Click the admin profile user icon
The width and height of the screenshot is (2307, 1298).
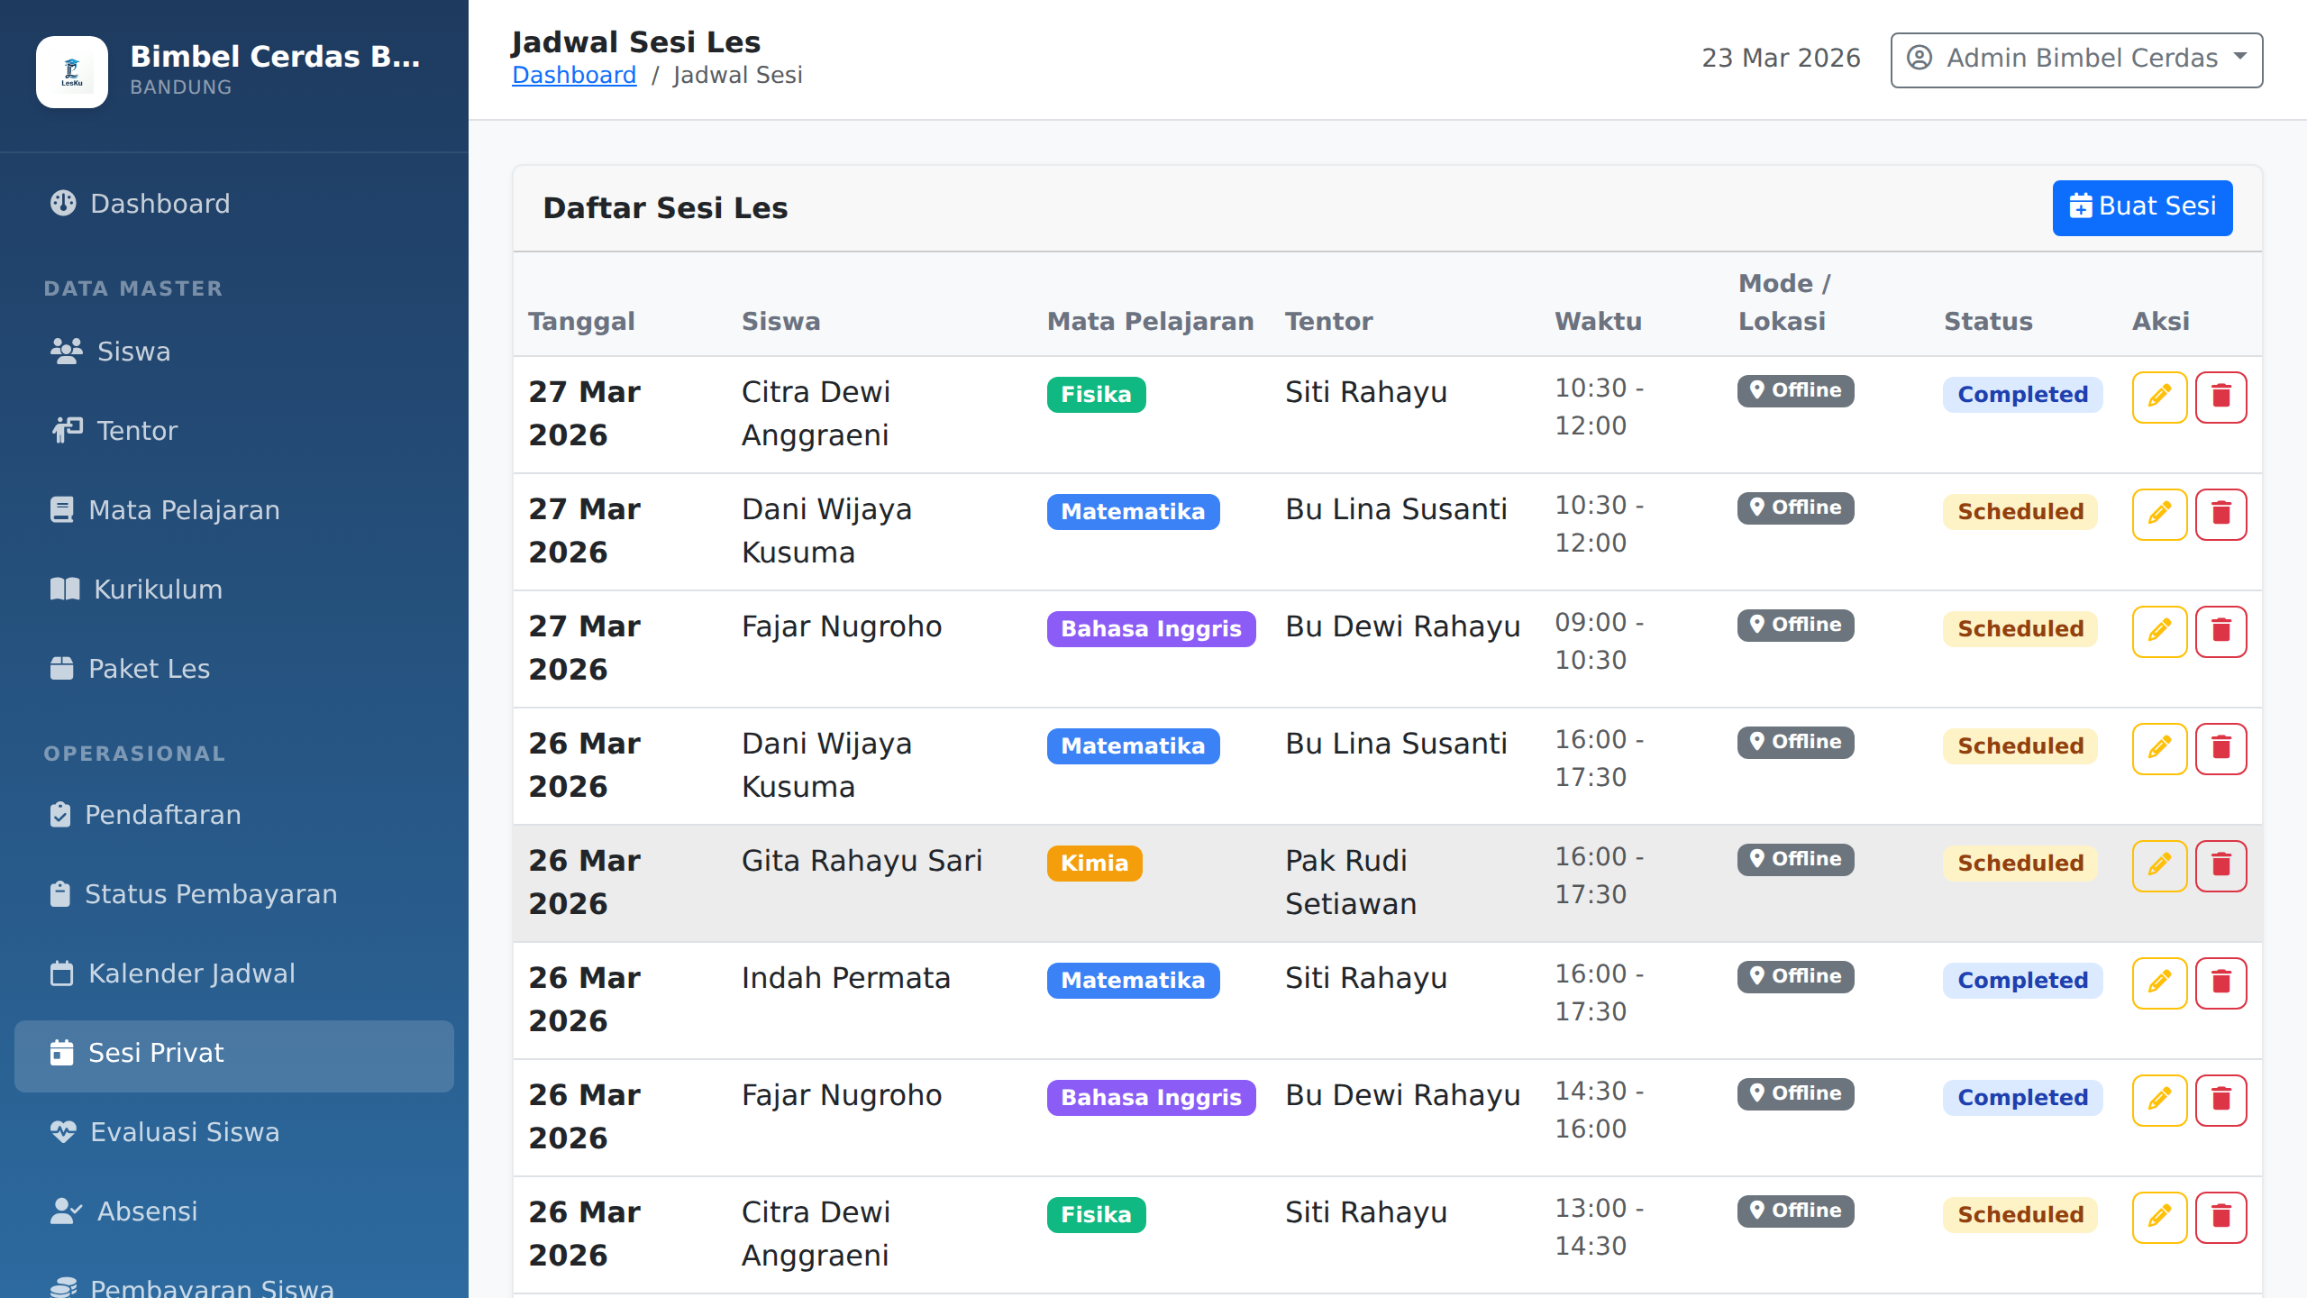tap(1919, 58)
